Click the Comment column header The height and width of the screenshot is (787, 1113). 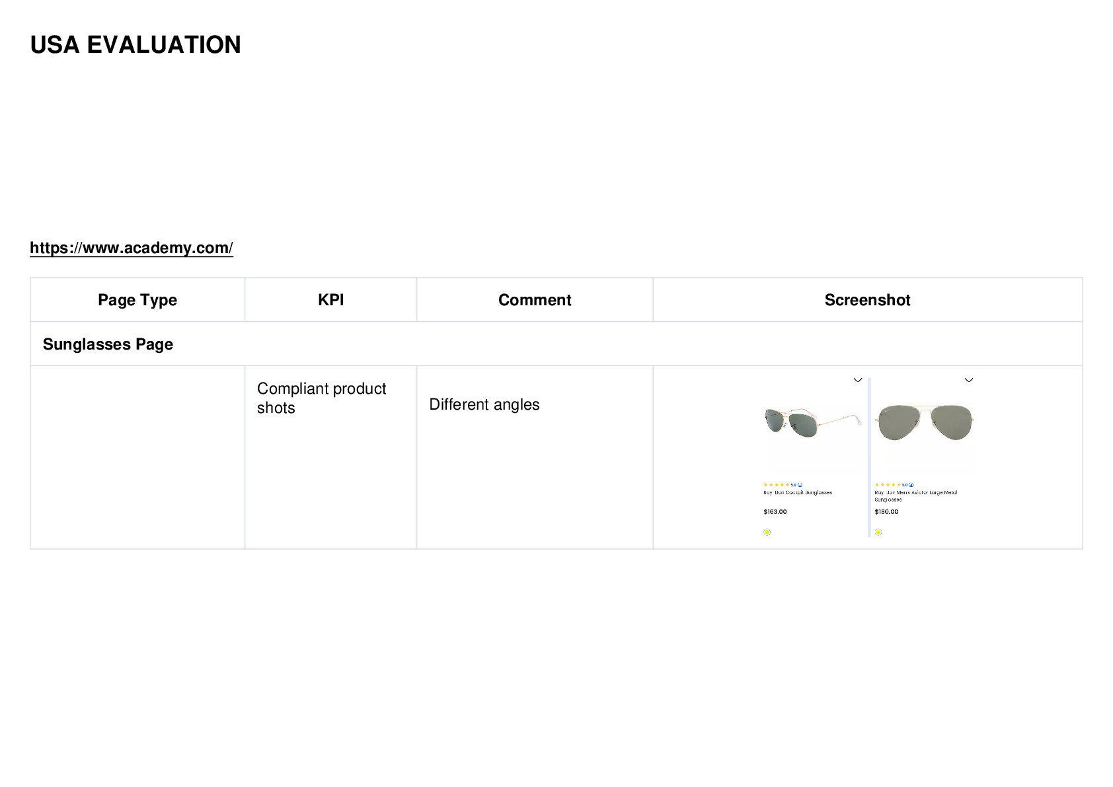pos(535,300)
